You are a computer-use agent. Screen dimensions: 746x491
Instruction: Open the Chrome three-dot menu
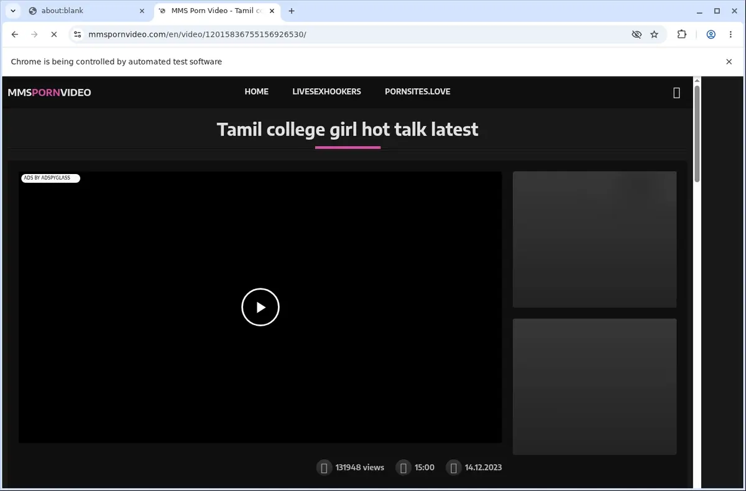(730, 35)
